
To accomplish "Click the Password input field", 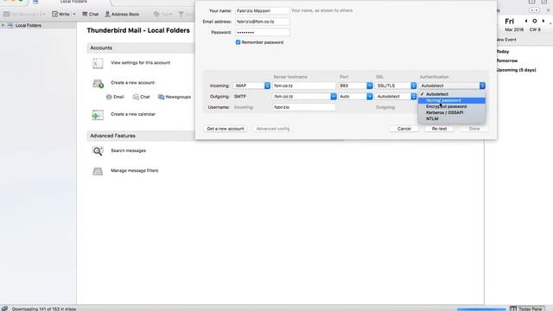I will pos(263,33).
